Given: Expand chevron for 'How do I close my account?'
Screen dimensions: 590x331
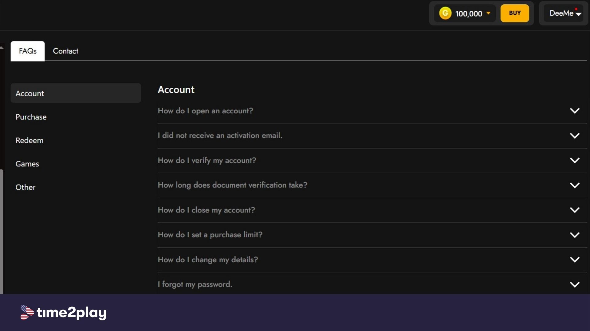Looking at the screenshot, I should pyautogui.click(x=575, y=210).
